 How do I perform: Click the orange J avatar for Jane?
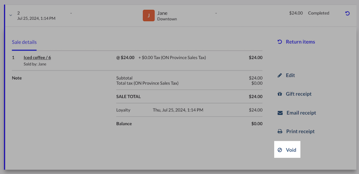pyautogui.click(x=149, y=16)
